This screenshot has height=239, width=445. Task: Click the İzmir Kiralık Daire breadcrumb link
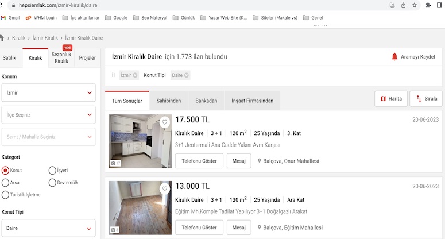pos(84,38)
